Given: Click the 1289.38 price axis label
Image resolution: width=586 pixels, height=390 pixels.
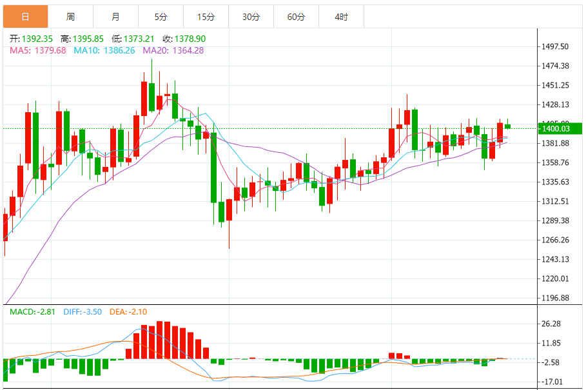Looking at the screenshot, I should pos(555,220).
